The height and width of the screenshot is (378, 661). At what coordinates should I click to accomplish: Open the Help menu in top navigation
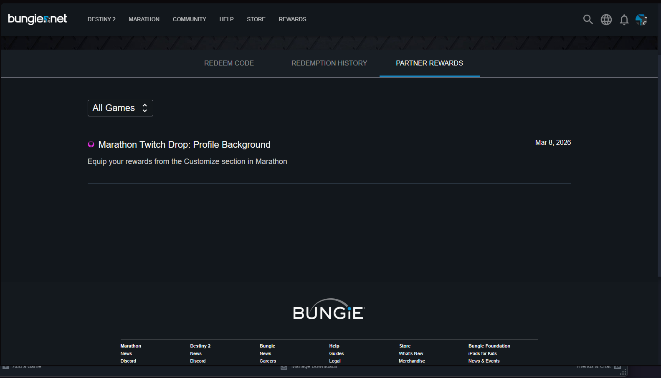(x=226, y=19)
